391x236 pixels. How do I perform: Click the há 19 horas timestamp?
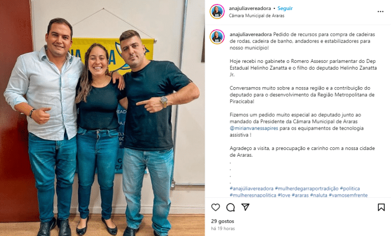click(223, 228)
